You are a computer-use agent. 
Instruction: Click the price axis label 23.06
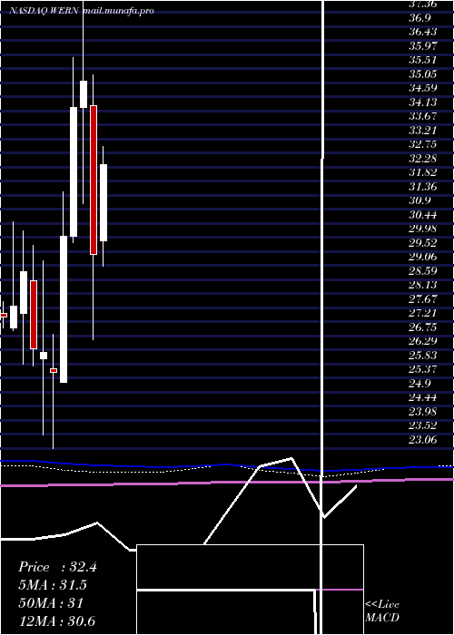pos(423,439)
